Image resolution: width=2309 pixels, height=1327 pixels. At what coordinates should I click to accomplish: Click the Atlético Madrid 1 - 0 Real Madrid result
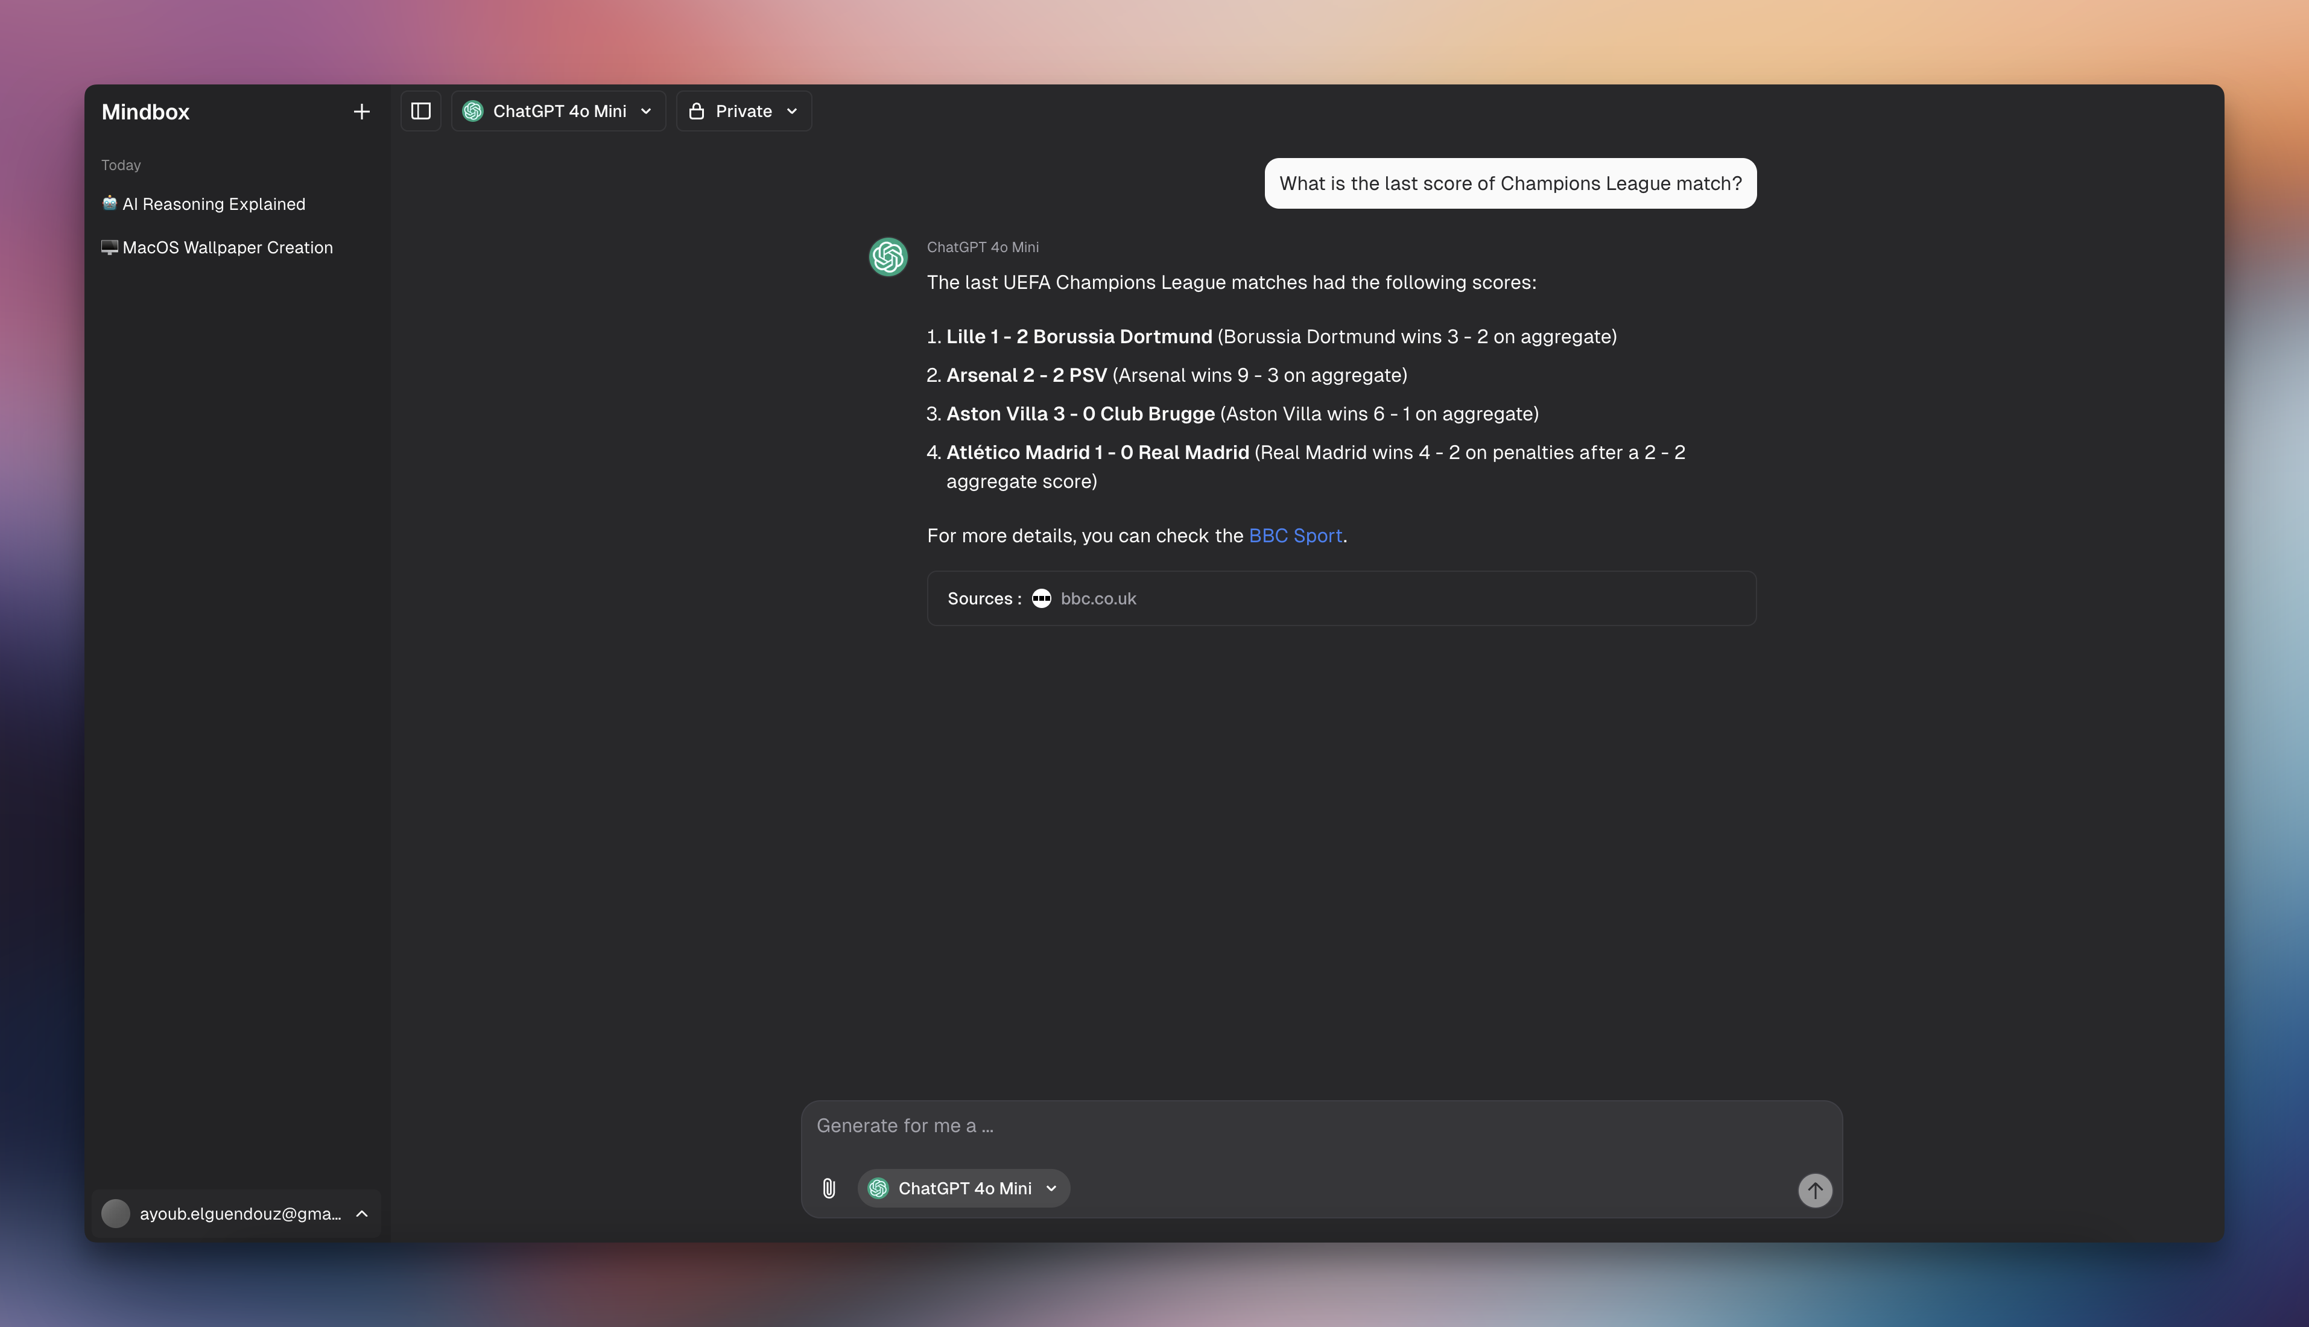(x=1097, y=453)
